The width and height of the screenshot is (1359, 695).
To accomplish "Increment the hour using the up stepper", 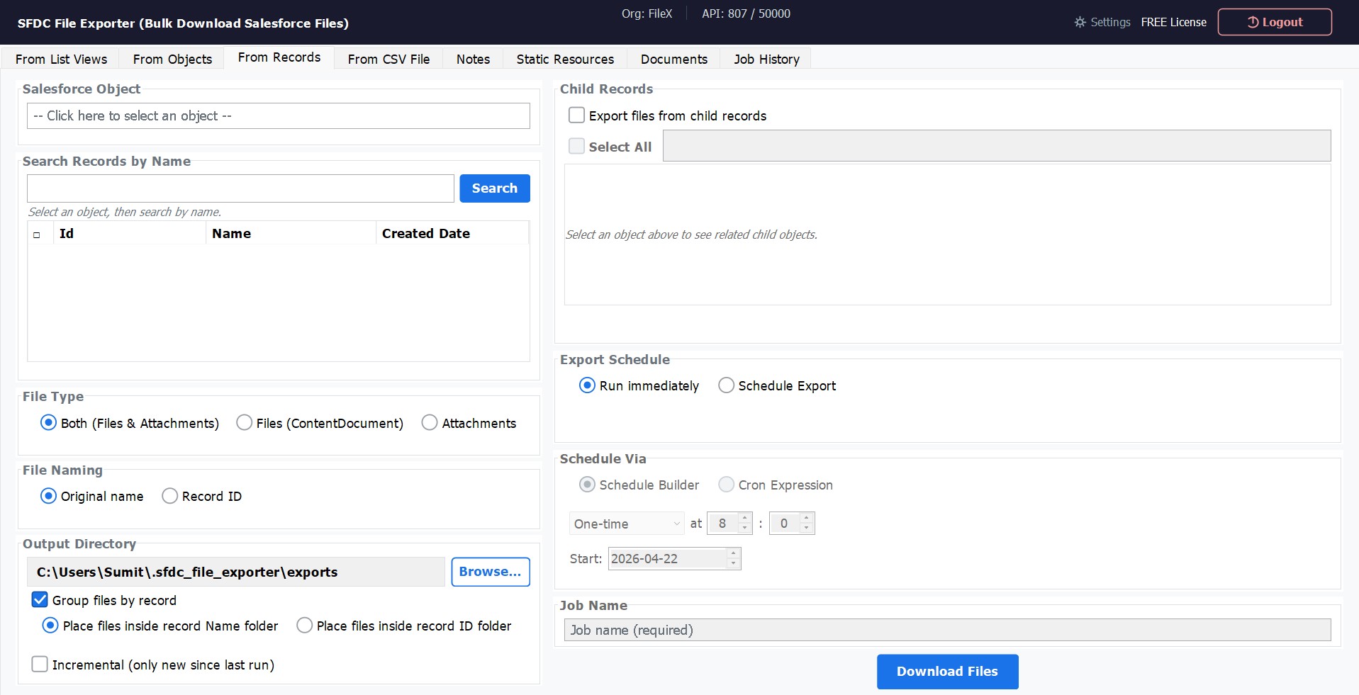I will pyautogui.click(x=744, y=519).
